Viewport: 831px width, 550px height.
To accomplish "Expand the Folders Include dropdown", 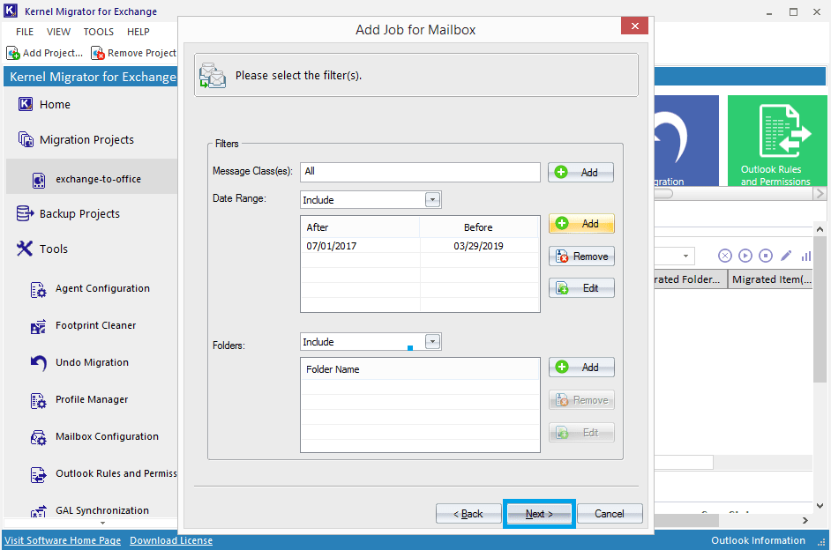I will point(432,341).
